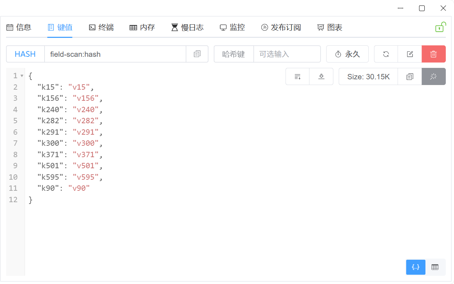Delete key with red trash button

coord(434,54)
